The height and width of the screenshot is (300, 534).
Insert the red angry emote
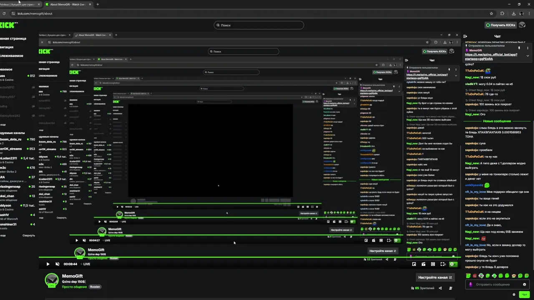point(475,276)
